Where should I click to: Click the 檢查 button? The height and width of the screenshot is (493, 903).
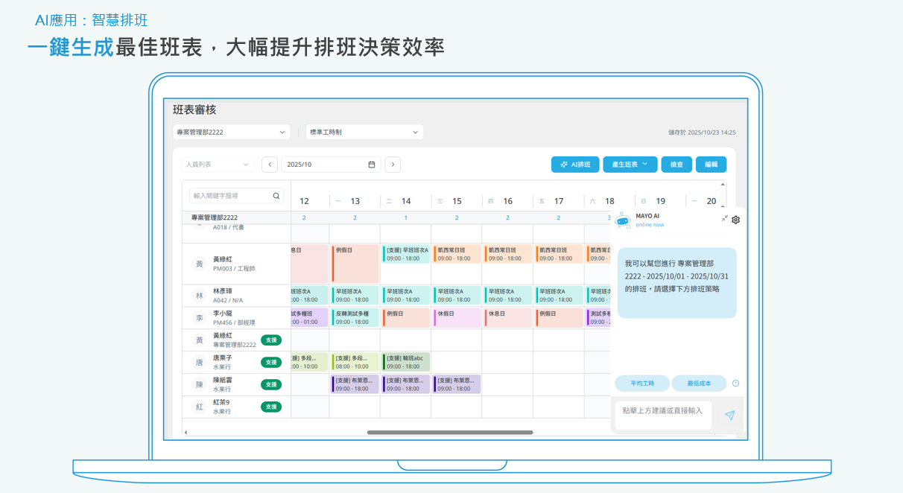(x=677, y=164)
